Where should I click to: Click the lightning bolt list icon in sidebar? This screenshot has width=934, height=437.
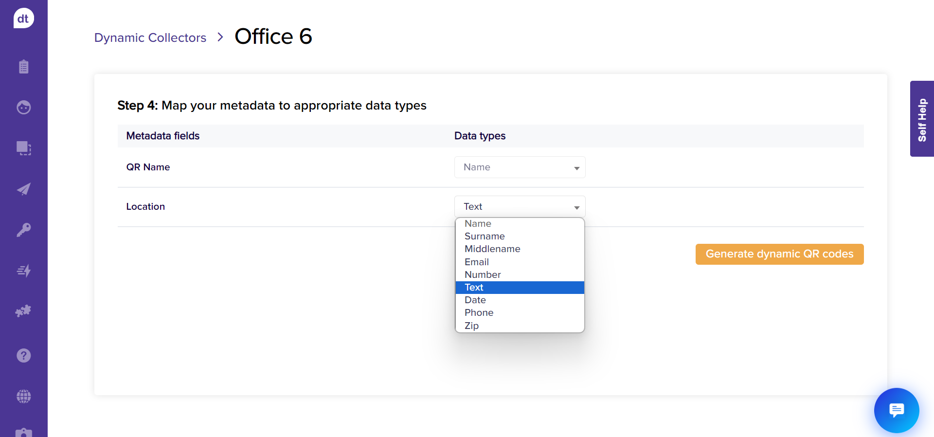click(23, 271)
